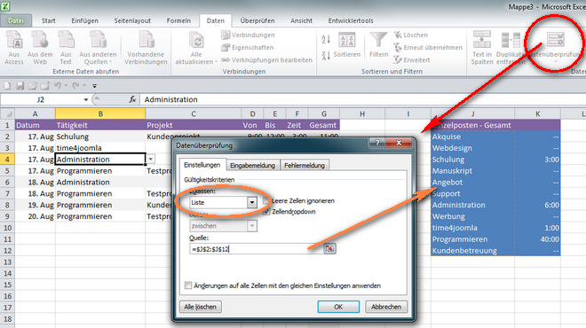Click the new document quick-access icon
The image size is (586, 328).
point(7,86)
